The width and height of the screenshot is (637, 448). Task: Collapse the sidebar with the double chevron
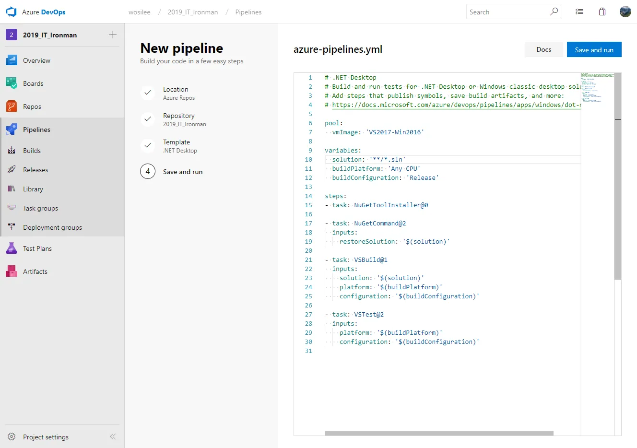pyautogui.click(x=113, y=436)
